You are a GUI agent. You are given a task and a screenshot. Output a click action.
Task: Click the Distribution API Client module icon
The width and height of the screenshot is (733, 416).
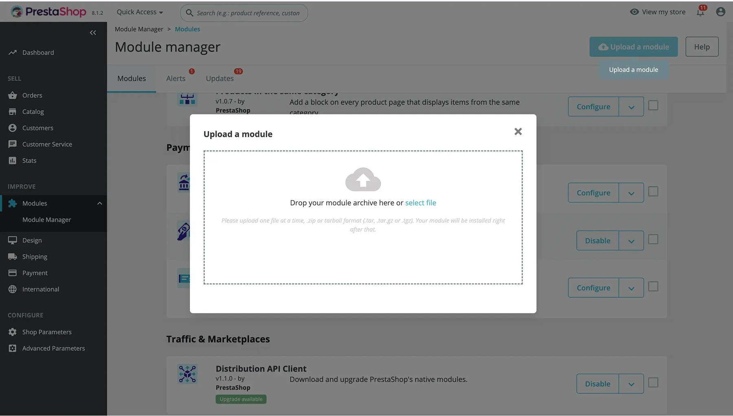[187, 374]
